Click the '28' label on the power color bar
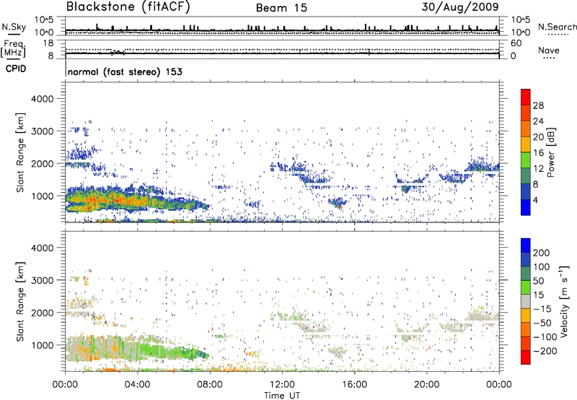 click(538, 105)
